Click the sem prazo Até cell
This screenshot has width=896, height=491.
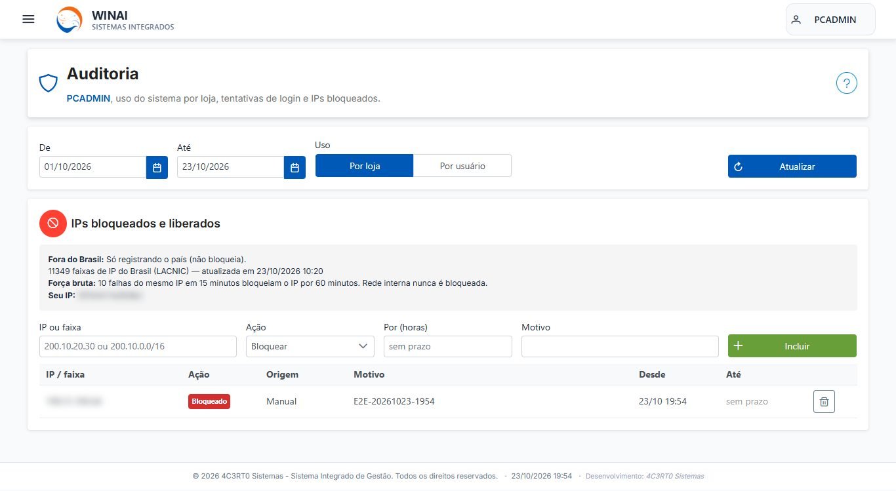[x=747, y=401]
